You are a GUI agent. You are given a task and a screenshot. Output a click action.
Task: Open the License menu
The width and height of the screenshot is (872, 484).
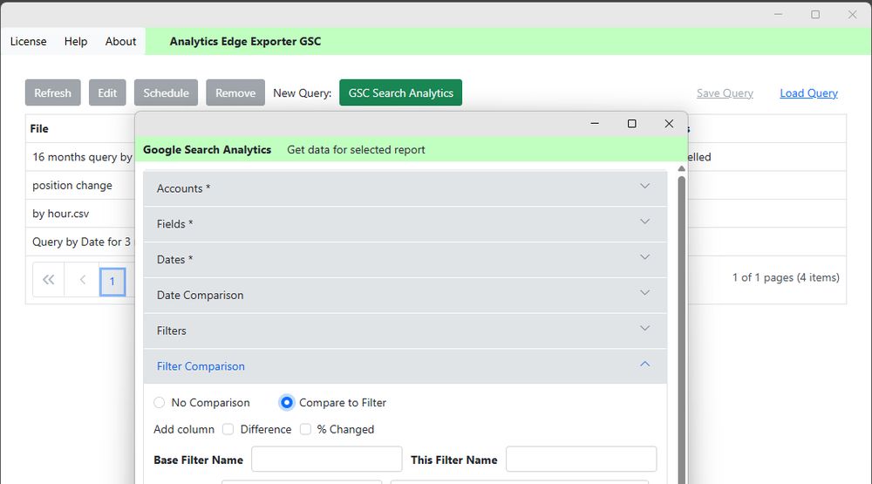29,42
